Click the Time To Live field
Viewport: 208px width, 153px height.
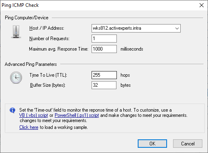pyautogui.click(x=104, y=75)
